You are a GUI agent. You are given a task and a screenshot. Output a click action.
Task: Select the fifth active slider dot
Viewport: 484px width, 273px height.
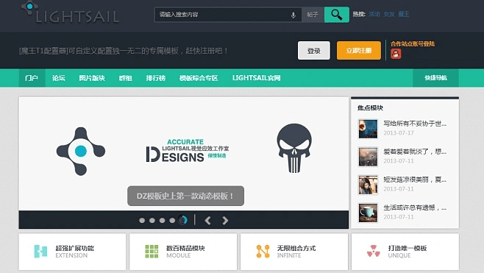[182, 220]
